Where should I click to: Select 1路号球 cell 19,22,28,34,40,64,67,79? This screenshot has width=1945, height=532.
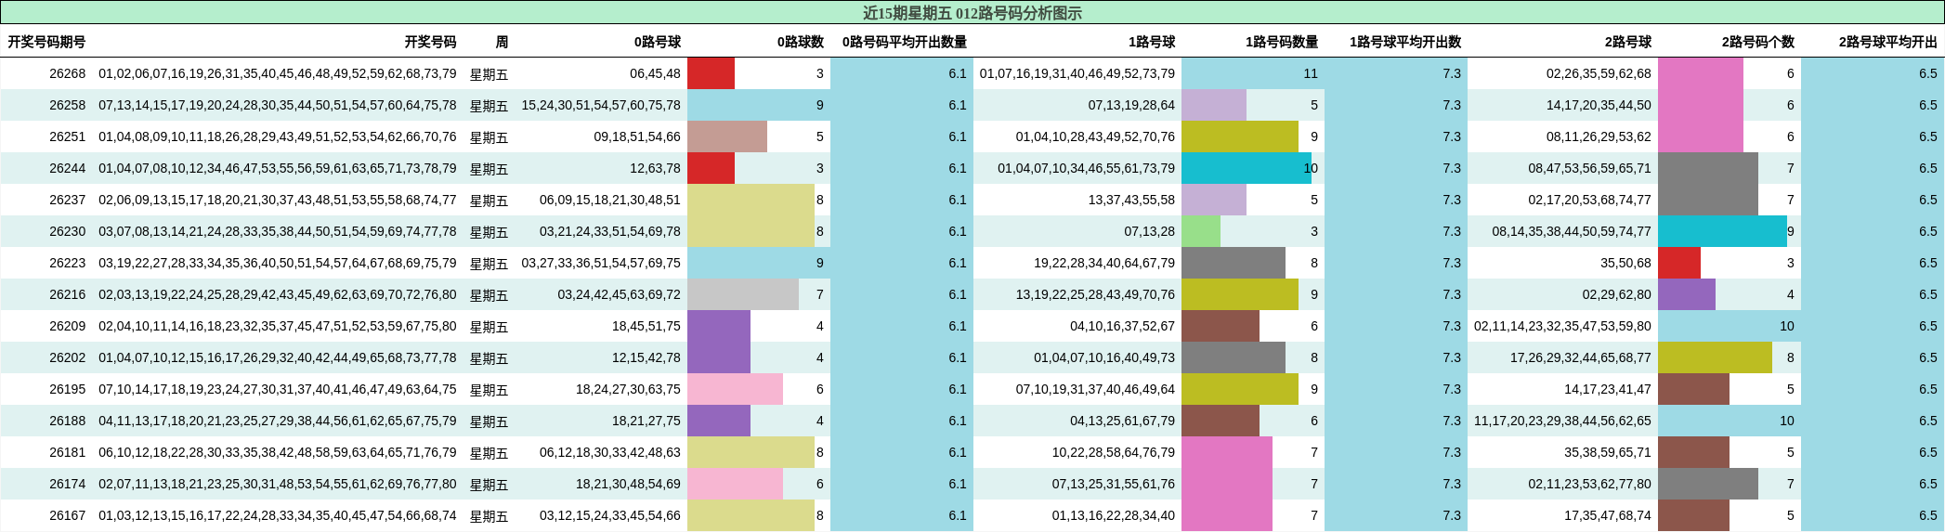tap(1104, 263)
